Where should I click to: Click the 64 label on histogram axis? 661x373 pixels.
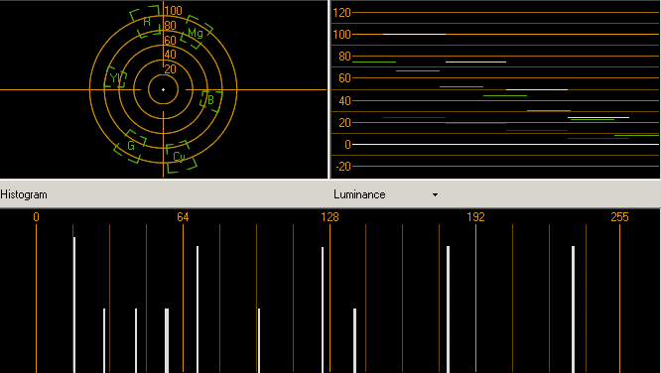183,217
